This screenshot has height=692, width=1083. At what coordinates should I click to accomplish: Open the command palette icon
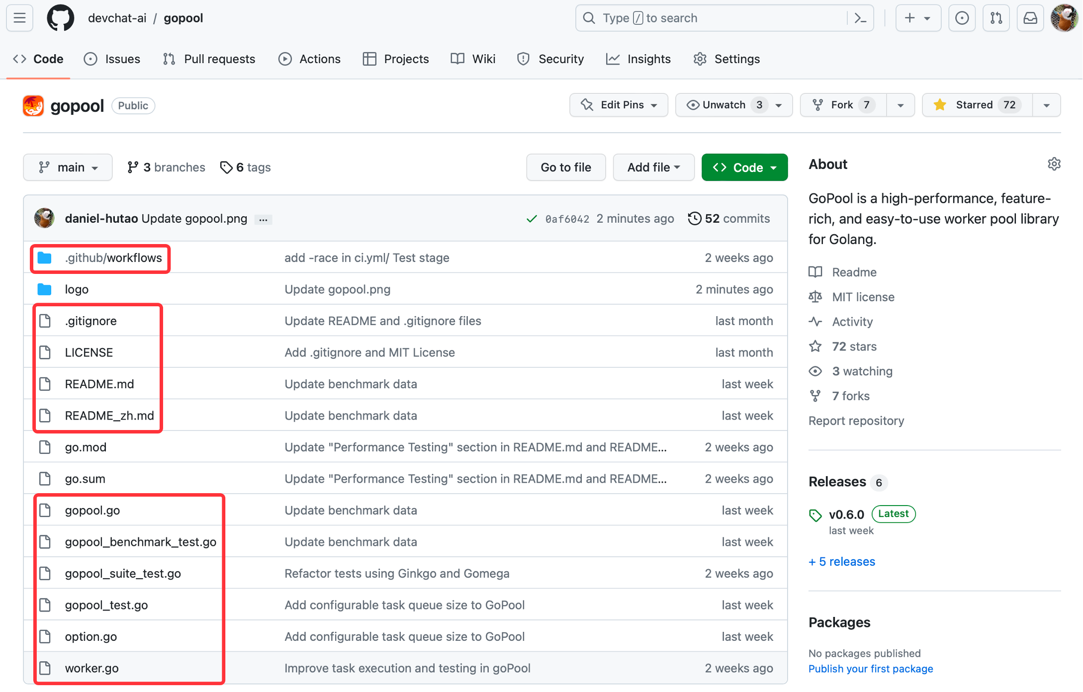[860, 18]
